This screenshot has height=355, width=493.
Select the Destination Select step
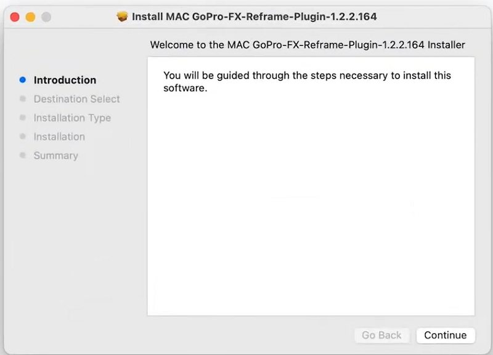76,99
